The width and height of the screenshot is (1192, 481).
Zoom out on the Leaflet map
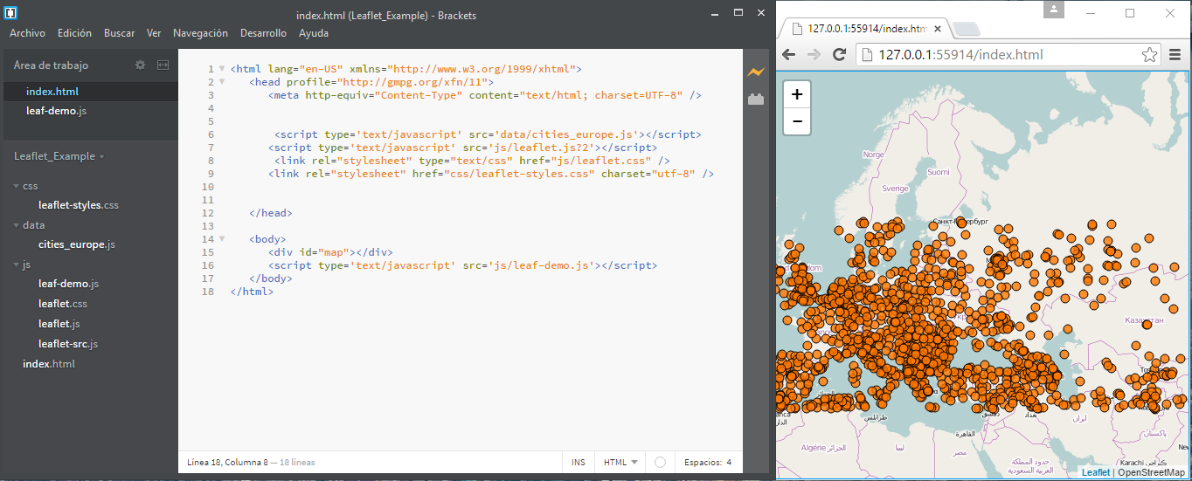(797, 122)
